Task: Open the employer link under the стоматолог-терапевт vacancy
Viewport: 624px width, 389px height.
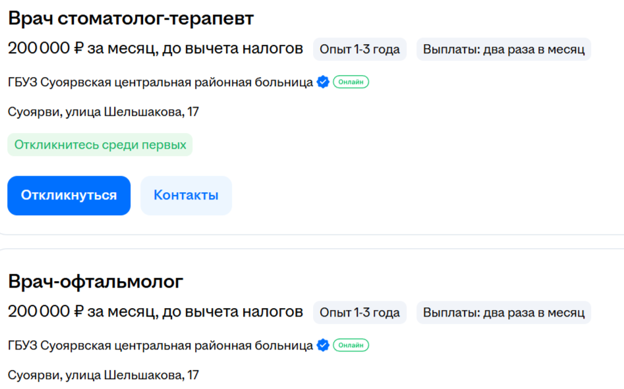Action: [160, 82]
